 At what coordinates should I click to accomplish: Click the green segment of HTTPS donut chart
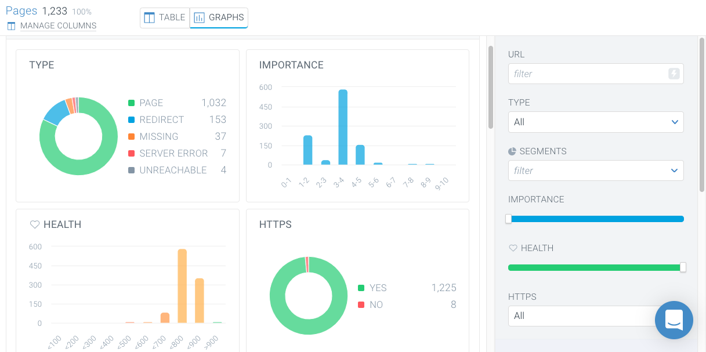[x=309, y=326]
